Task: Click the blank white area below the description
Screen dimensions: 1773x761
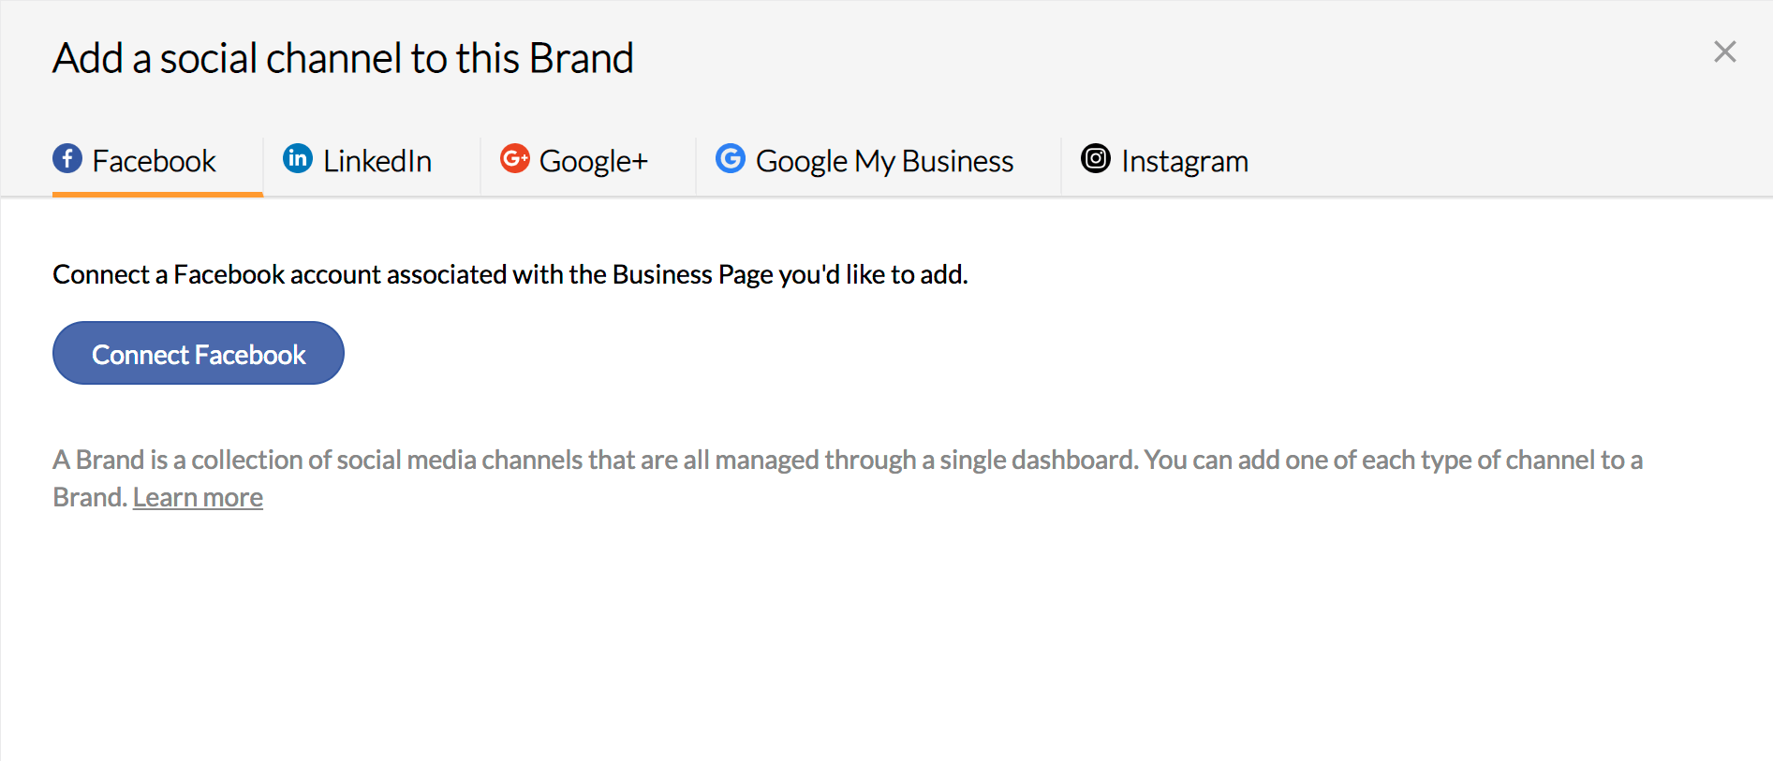Action: click(843, 637)
